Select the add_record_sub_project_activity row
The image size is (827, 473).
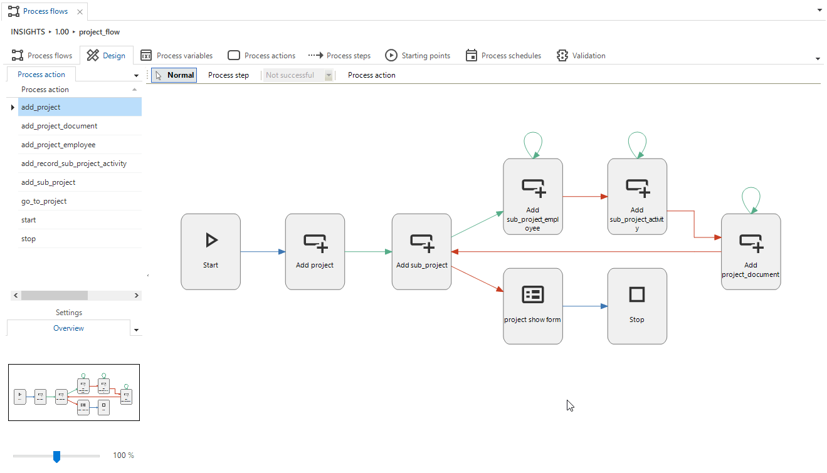click(x=80, y=164)
